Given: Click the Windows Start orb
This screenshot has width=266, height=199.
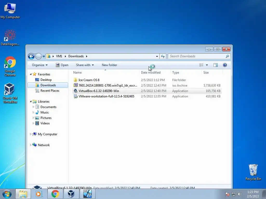Looking at the screenshot, I should pyautogui.click(x=7, y=194).
